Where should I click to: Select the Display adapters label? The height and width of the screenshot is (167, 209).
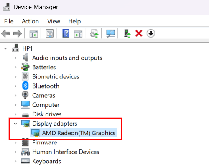point(55,124)
